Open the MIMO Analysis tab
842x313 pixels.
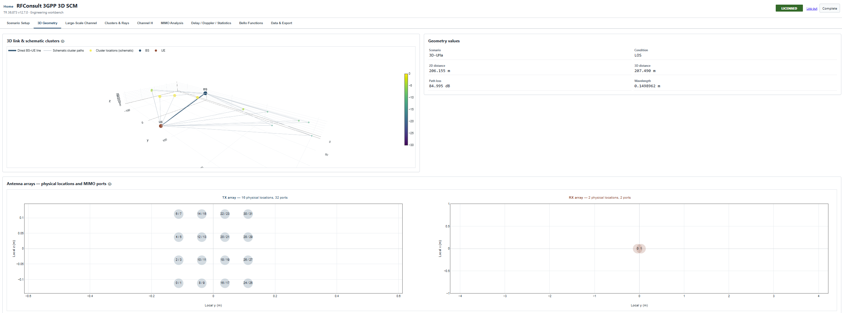tap(172, 23)
